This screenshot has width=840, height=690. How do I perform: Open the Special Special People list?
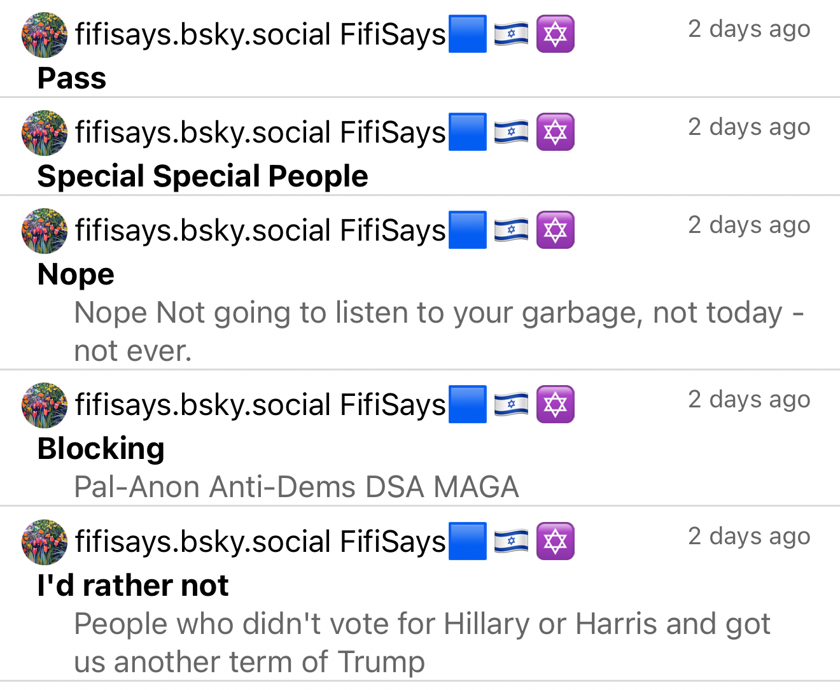coord(202,176)
